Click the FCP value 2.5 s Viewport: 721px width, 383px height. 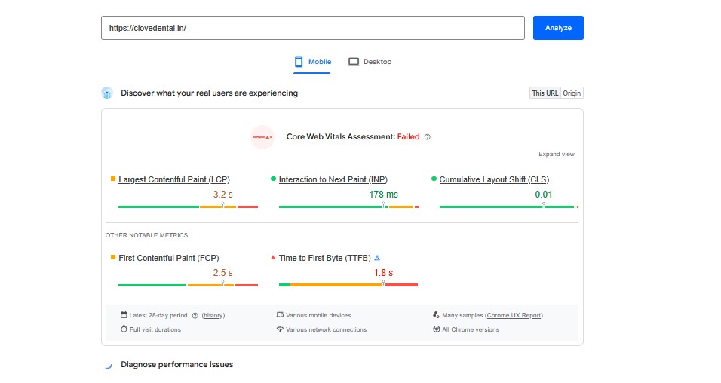tap(223, 273)
